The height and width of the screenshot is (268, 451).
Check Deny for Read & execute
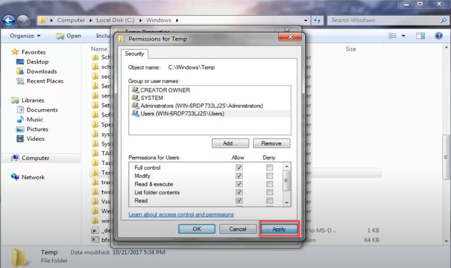[270, 184]
